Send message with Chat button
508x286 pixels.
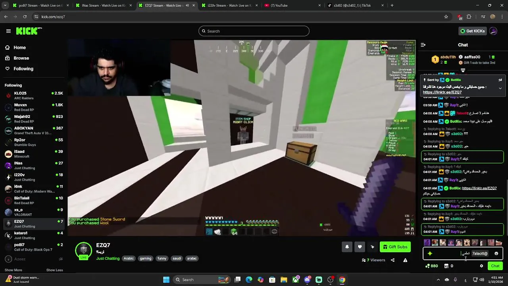pyautogui.click(x=495, y=266)
